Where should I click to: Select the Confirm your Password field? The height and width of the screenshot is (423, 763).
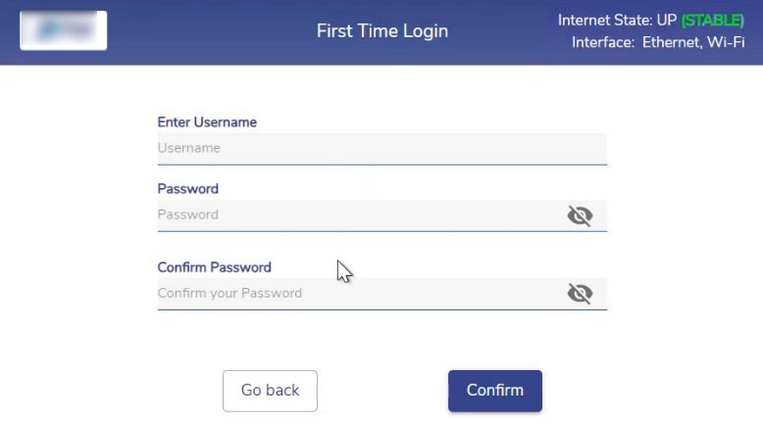[358, 294]
